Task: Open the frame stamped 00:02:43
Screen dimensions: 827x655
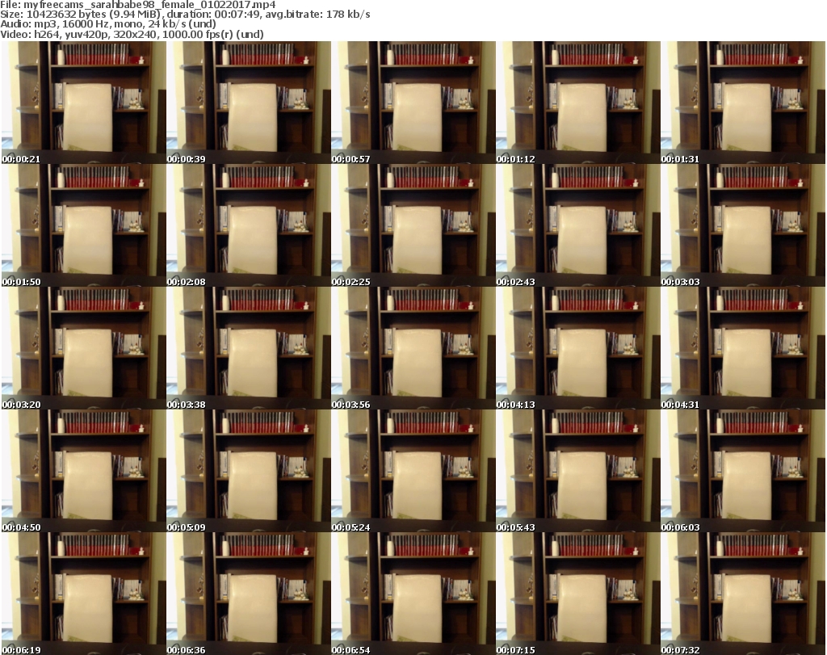Action: [x=578, y=225]
